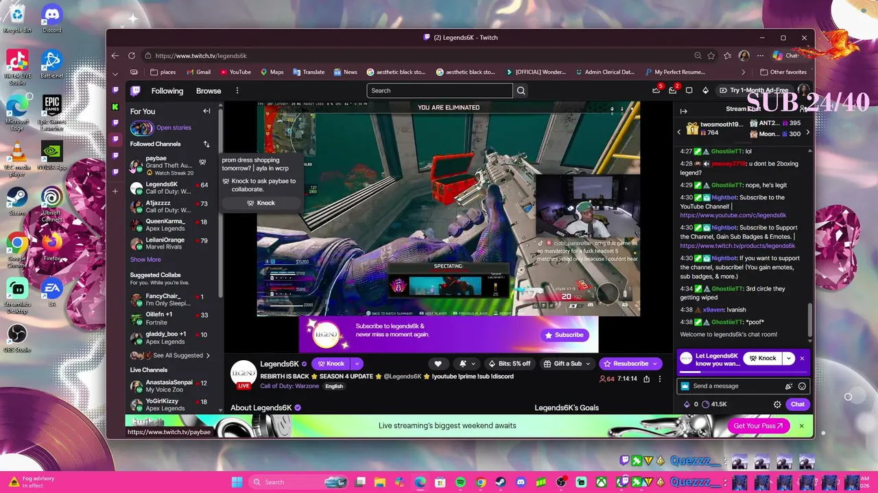Open paybae channel in sidebar
This screenshot has width=878, height=493.
click(169, 165)
